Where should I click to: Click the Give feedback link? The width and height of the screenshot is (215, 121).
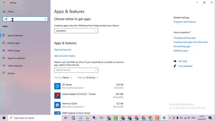[x=185, y=66]
